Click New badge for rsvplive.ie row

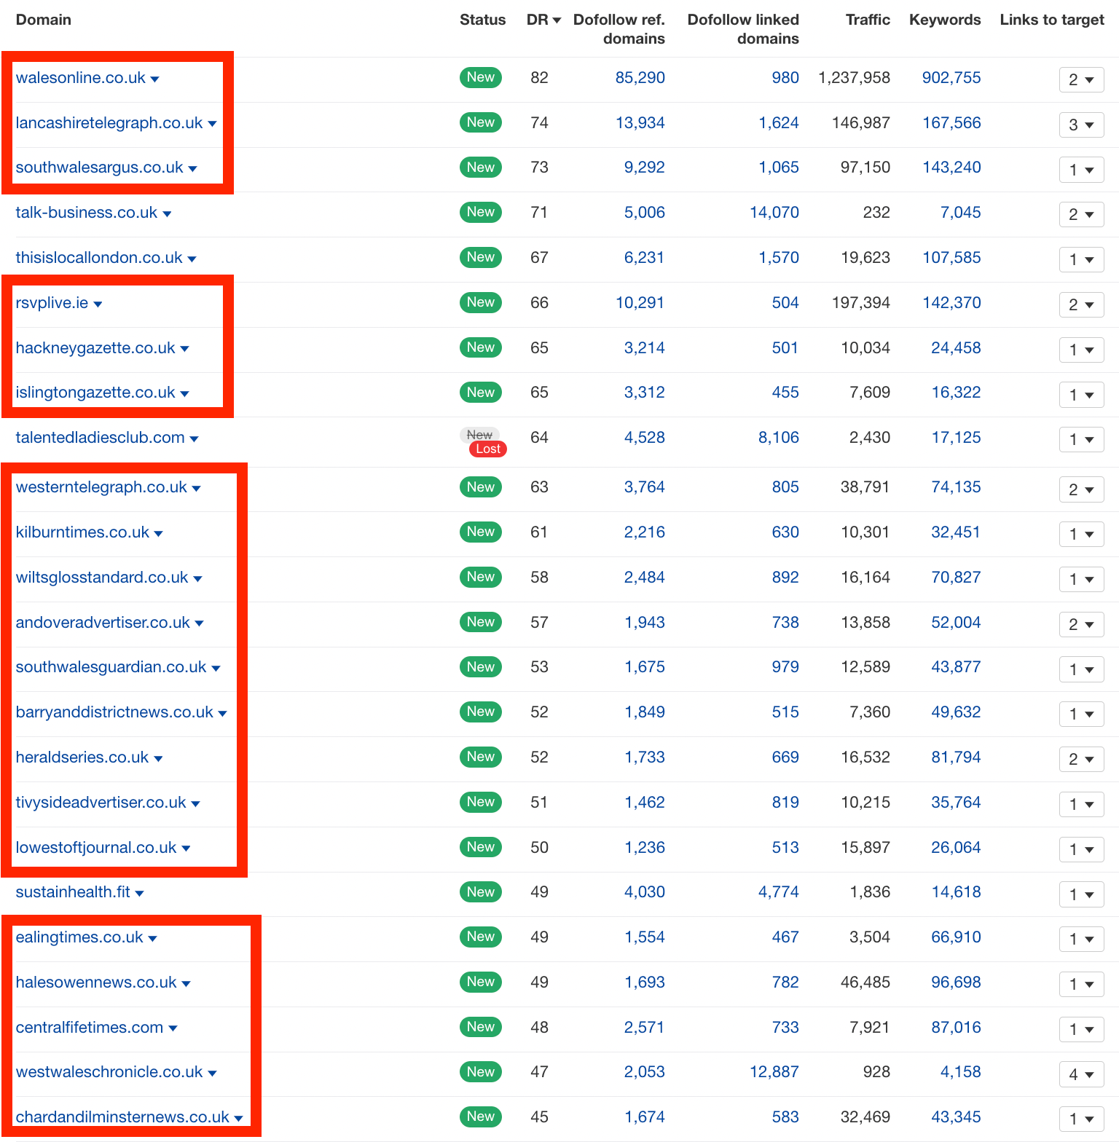(x=481, y=302)
